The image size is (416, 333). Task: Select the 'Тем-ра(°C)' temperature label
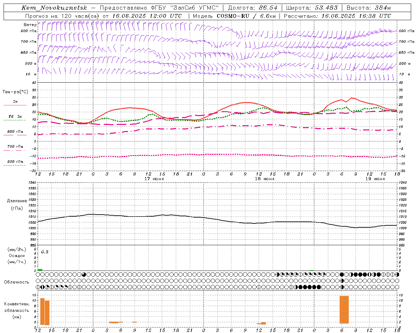(15, 92)
